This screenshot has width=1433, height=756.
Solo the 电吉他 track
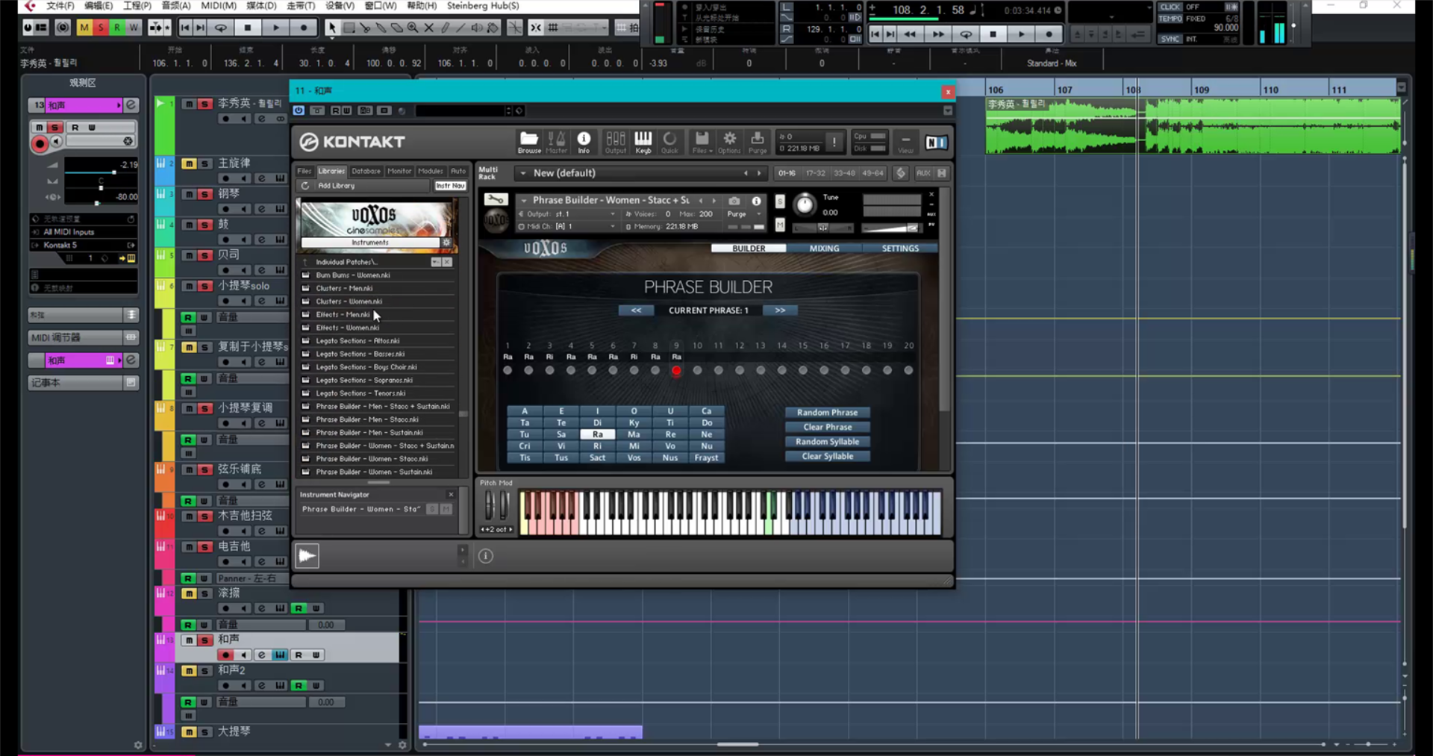click(205, 547)
